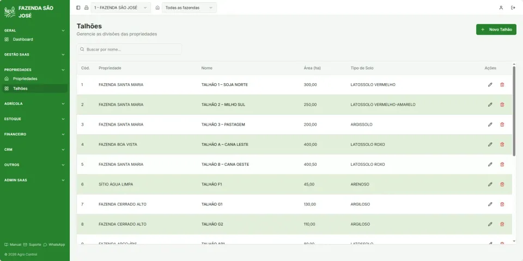Click the Área (ha) column header
Screen dimensions: 523x261
point(312,68)
